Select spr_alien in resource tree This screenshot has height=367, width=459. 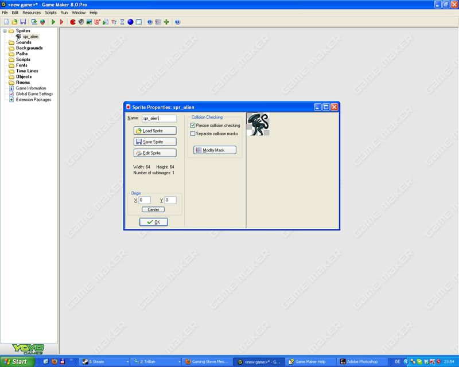coord(30,37)
